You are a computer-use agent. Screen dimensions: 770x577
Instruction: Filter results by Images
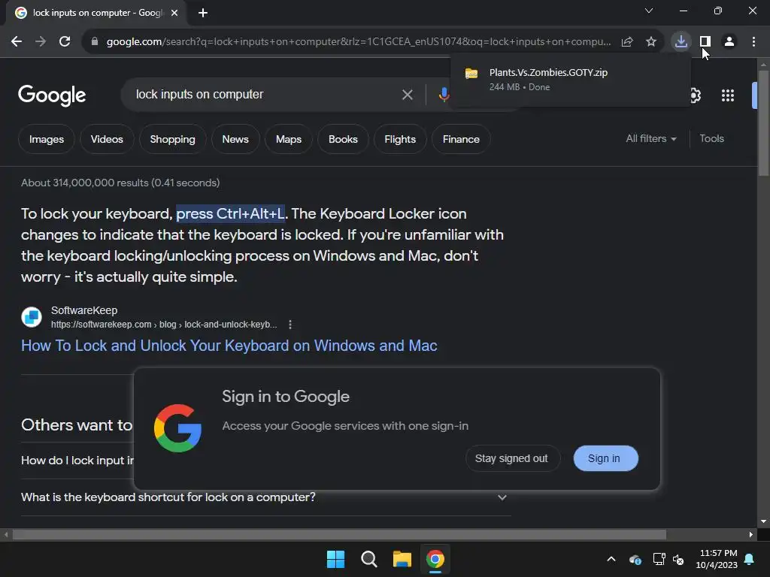point(47,139)
